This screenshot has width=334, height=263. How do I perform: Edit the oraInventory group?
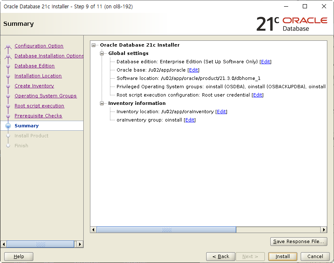pyautogui.click(x=189, y=120)
